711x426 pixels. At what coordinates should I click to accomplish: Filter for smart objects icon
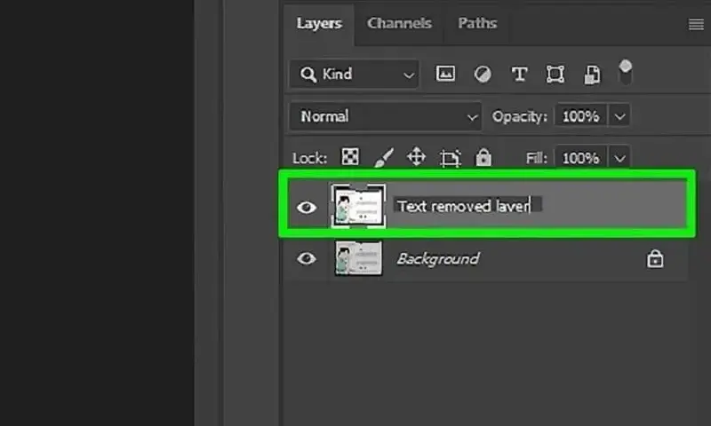pyautogui.click(x=592, y=75)
